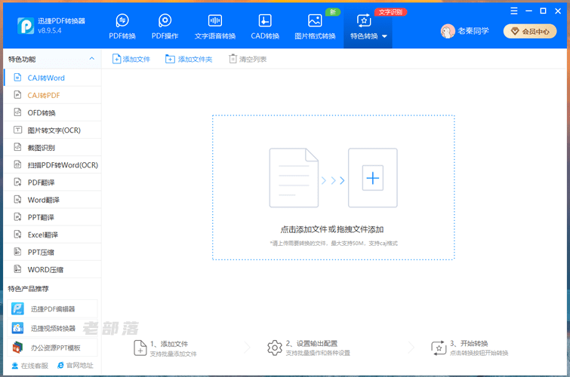
Task: Open 迅捷视频转换器 product recommendation
Action: point(52,328)
